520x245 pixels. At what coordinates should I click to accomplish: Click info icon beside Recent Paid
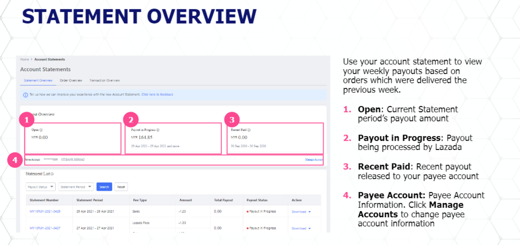pos(249,130)
